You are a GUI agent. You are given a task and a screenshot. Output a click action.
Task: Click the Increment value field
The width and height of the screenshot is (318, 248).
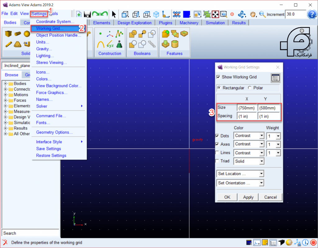point(295,14)
